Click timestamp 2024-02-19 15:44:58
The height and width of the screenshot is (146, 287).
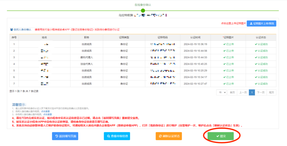pos(195,51)
